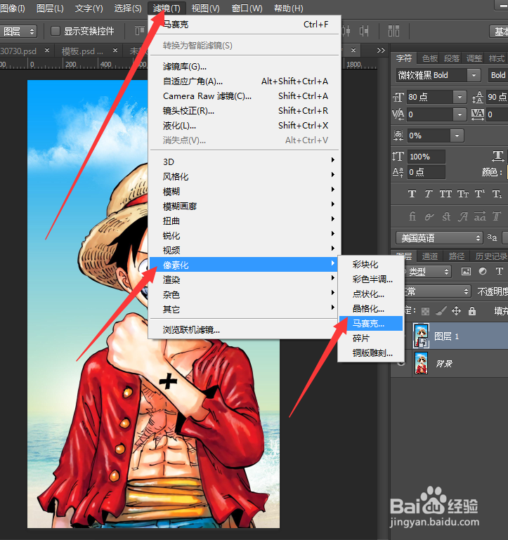508x540 pixels.
Task: Click the faux italic T icon
Action: click(428, 194)
